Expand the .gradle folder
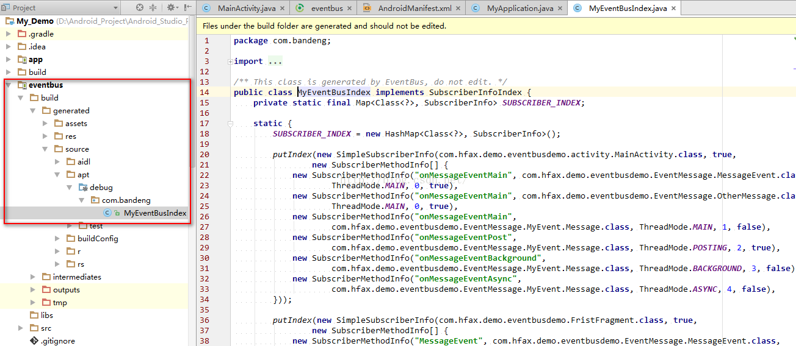Viewport: 796px width, 346px height. pyautogui.click(x=8, y=34)
